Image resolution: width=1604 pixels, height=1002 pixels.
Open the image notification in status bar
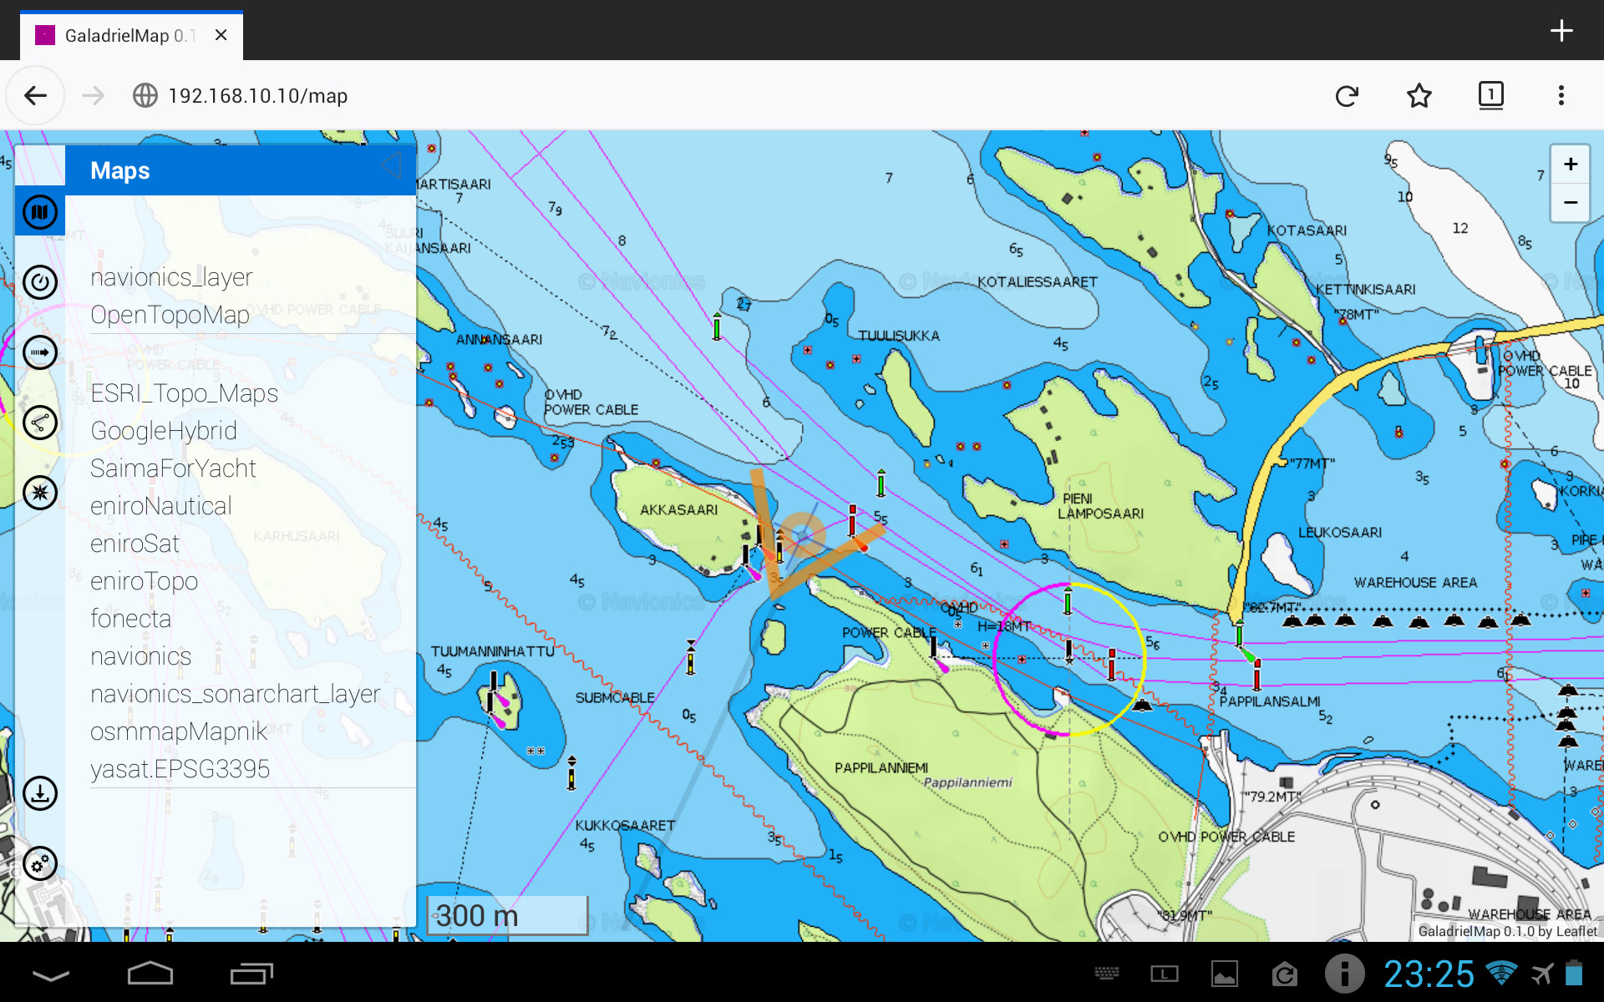pyautogui.click(x=1225, y=974)
